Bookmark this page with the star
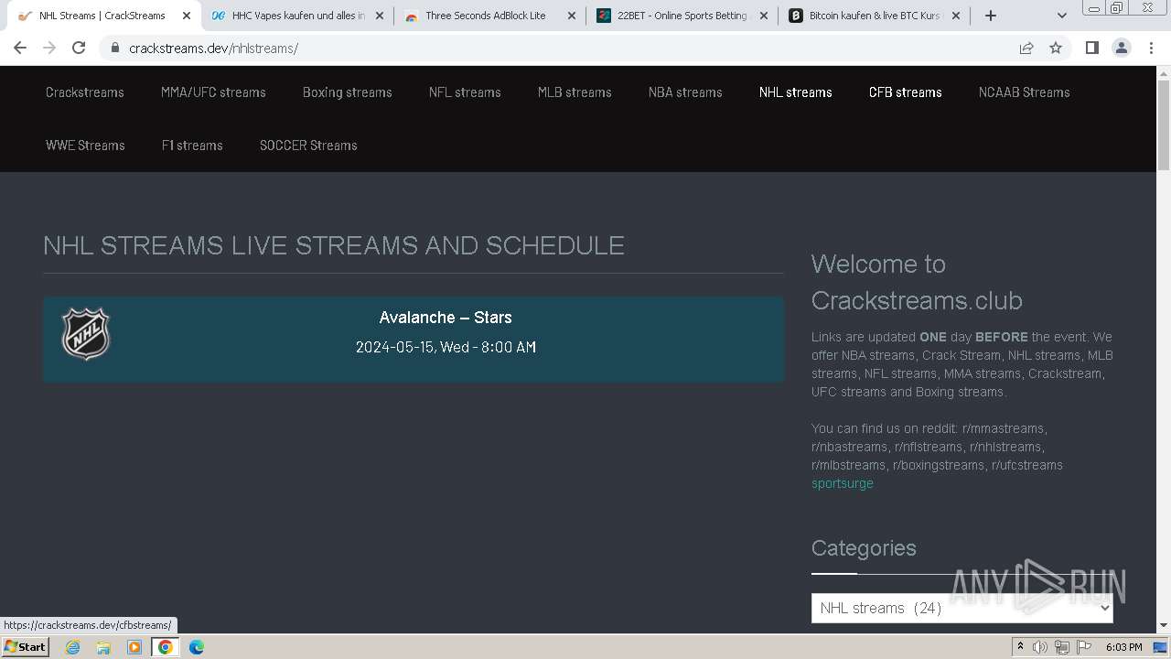This screenshot has height=659, width=1171. click(1056, 48)
